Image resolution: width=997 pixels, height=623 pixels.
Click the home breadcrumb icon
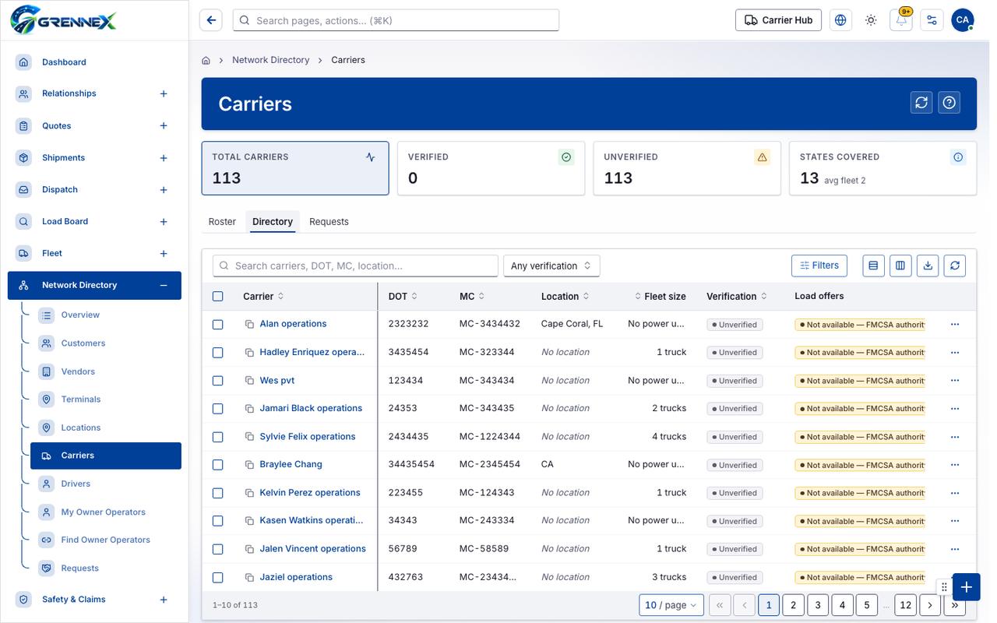[206, 60]
